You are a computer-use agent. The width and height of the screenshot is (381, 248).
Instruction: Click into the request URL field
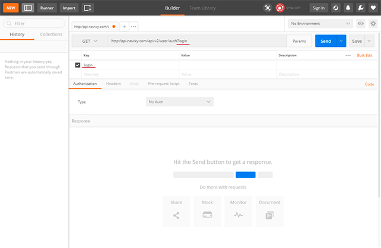click(x=197, y=41)
